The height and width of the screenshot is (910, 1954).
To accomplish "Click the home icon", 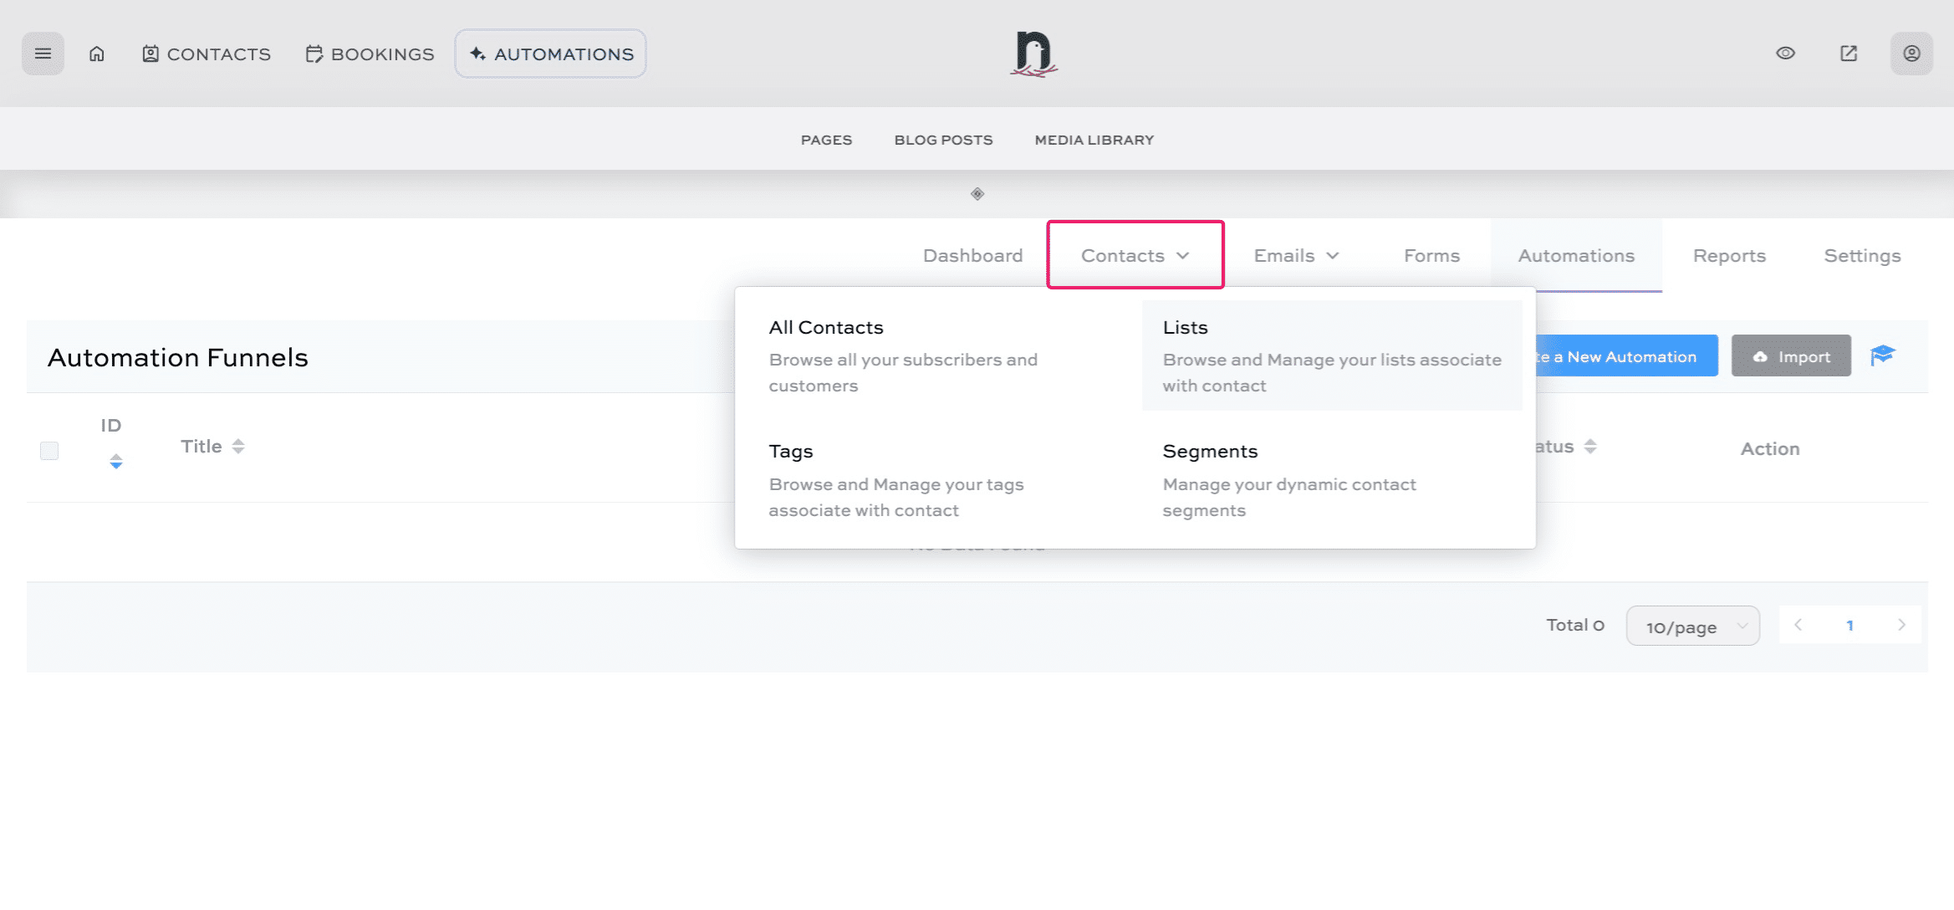I will tap(97, 54).
